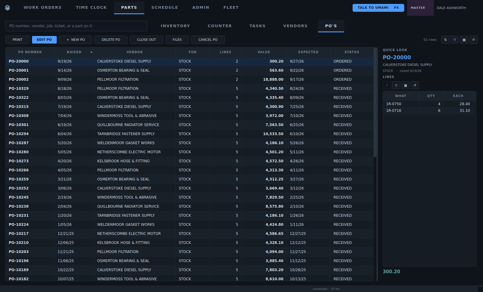483x292 pixels.
Task: Open column grid chooser for the PO table
Action: (464, 40)
